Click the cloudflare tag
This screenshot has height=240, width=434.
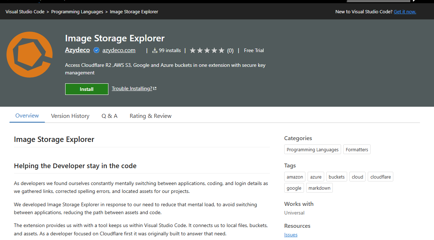point(380,177)
